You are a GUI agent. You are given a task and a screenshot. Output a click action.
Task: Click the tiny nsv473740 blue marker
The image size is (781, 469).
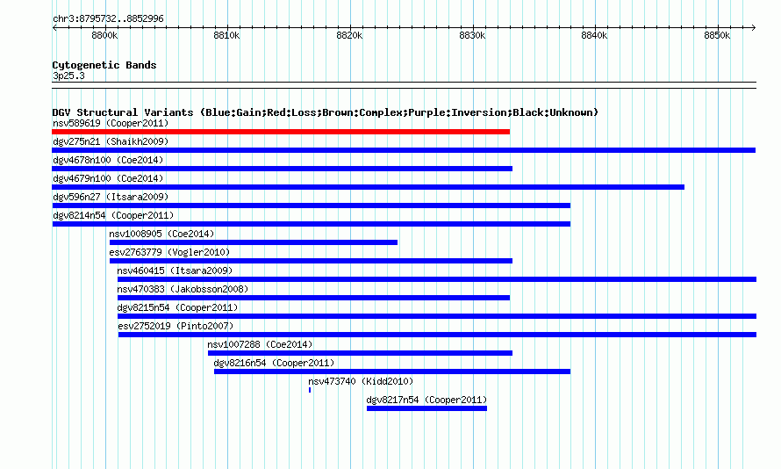tap(310, 390)
